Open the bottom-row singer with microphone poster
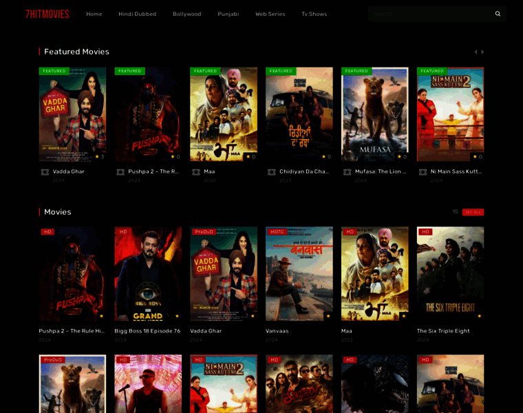The height and width of the screenshot is (413, 523). (x=148, y=383)
